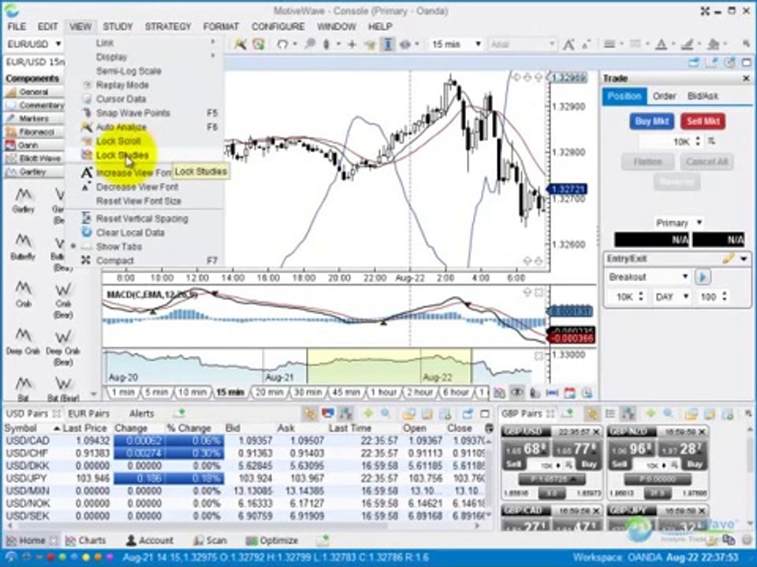The height and width of the screenshot is (567, 757).
Task: Open the line color pencil toolbar icon
Action: (x=687, y=44)
